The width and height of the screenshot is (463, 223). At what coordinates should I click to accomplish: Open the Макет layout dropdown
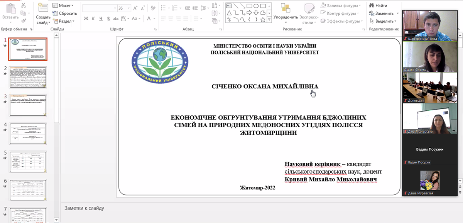click(63, 5)
